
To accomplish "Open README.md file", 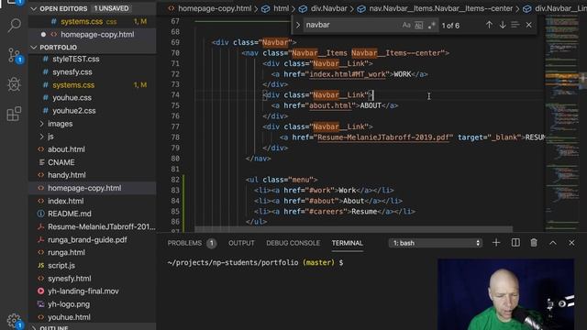I will coord(70,214).
